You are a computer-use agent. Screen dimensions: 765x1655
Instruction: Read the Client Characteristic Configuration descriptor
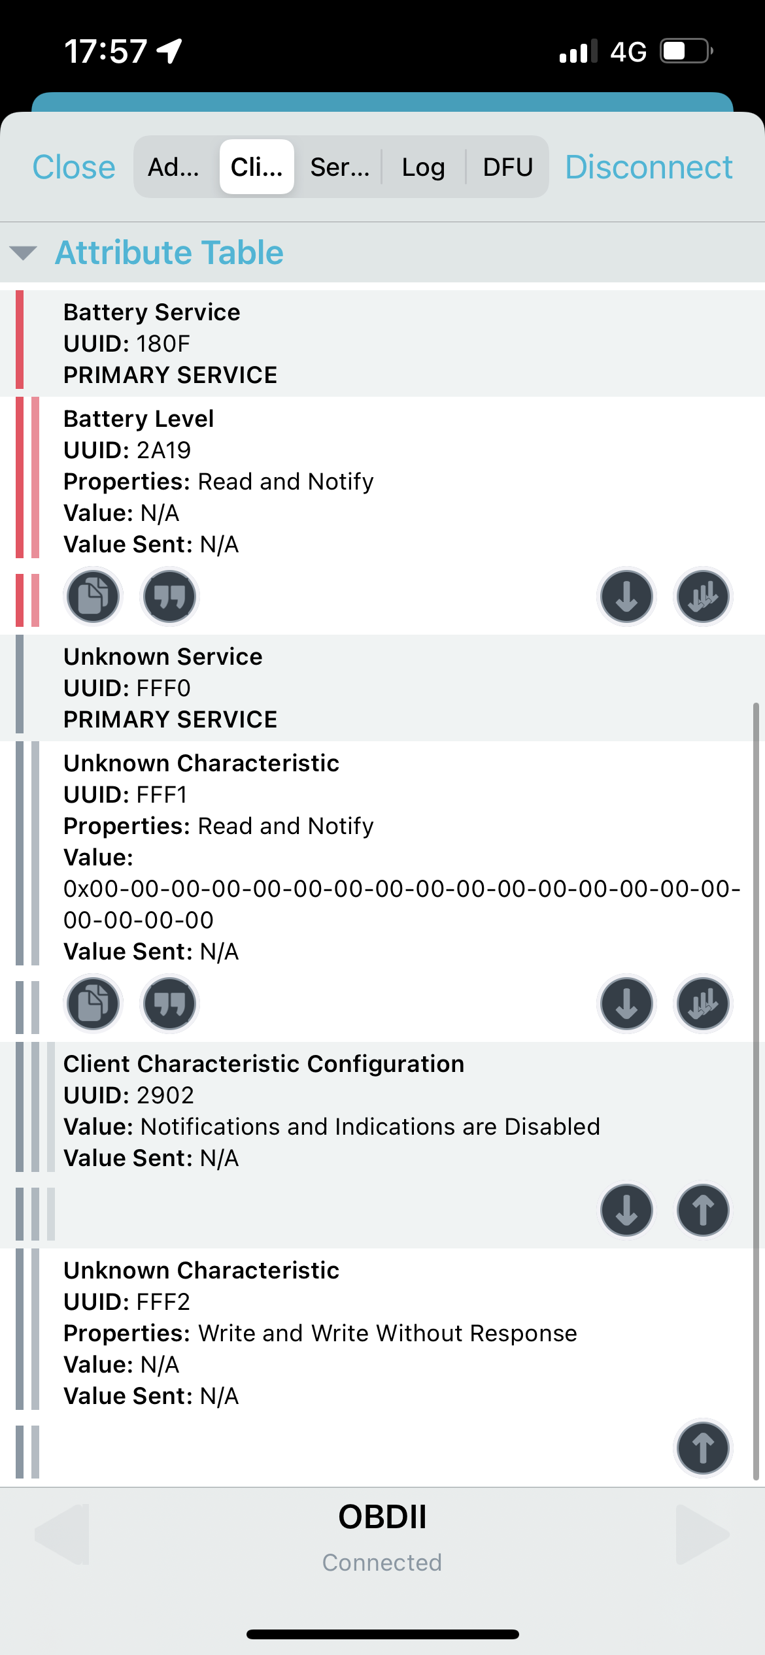[x=626, y=1210]
